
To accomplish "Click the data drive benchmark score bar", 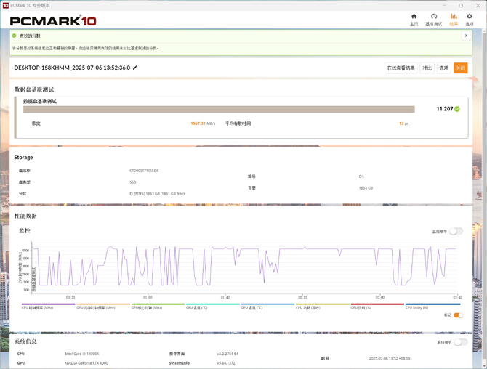I will [x=219, y=109].
